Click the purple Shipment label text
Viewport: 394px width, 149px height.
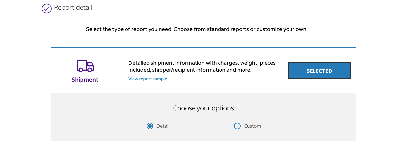coord(85,80)
